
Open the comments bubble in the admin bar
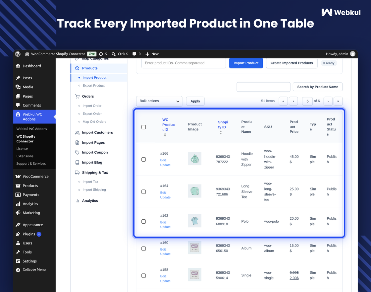point(134,54)
